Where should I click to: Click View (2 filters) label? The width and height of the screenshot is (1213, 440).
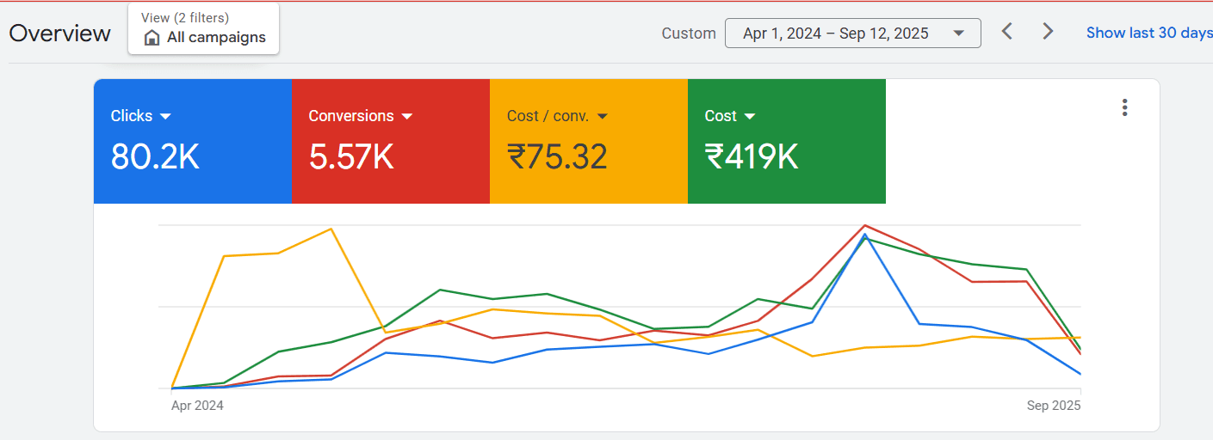point(185,18)
